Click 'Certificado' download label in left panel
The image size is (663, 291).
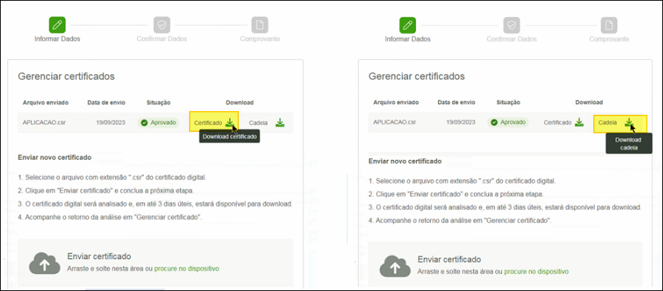(x=208, y=123)
